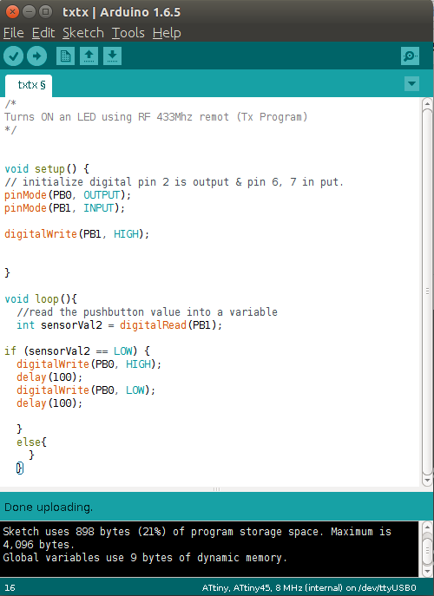
Task: Click the 'pinMode(PB0, OUTPUT);' line
Action: (x=68, y=195)
